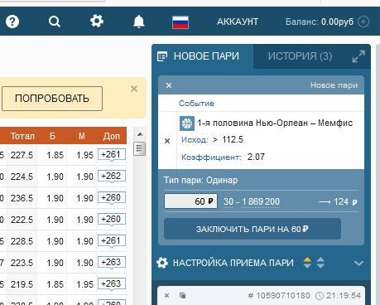Click the ПОПРОБОВАТЬ button

[x=52, y=99]
